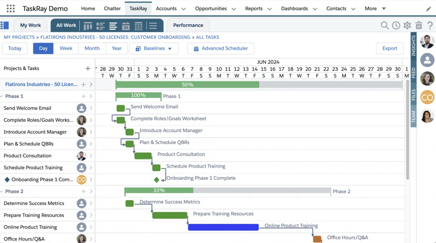This screenshot has width=436, height=243.
Task: Switch to the table grid view icon
Action: [x=139, y=26]
